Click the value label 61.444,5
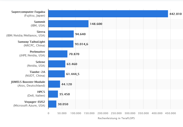183x127 pixels. [73, 74]
